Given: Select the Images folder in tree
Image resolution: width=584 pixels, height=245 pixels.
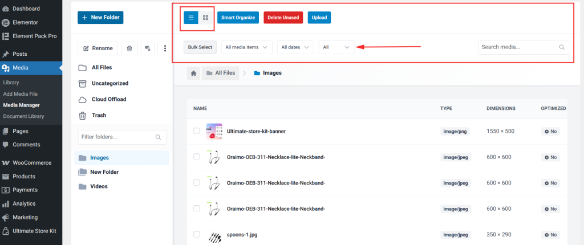Looking at the screenshot, I should click(x=122, y=158).
